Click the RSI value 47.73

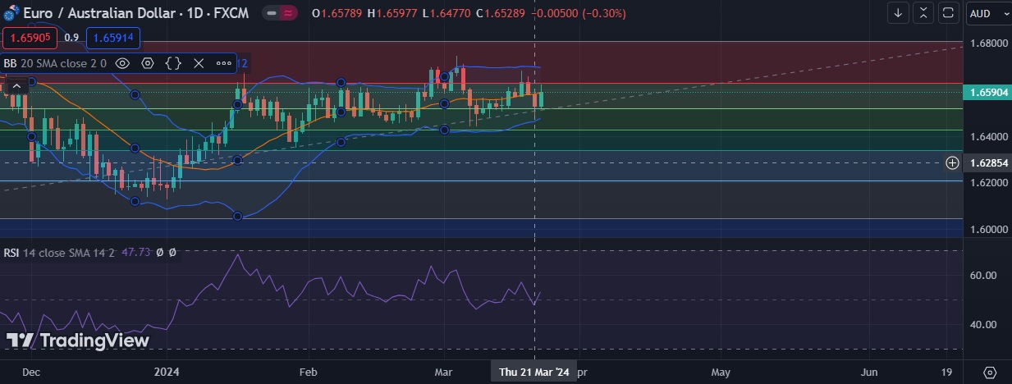[135, 253]
